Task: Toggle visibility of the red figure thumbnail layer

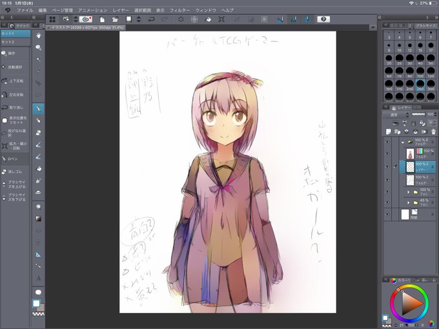Action: pyautogui.click(x=387, y=154)
